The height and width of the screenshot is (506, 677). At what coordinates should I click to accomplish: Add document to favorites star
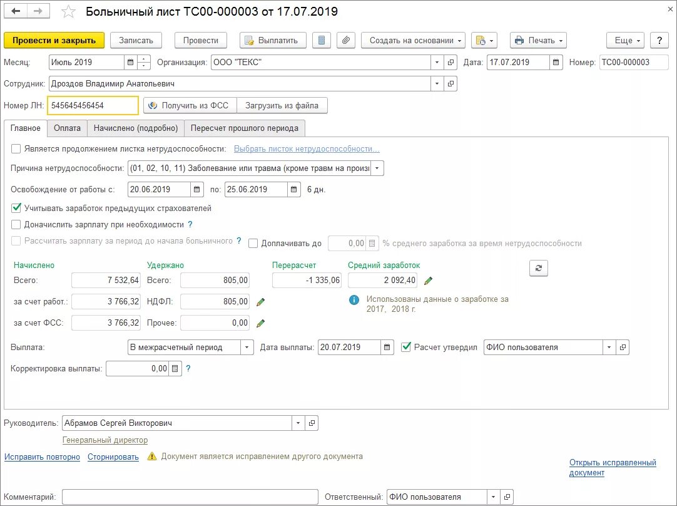tap(68, 12)
